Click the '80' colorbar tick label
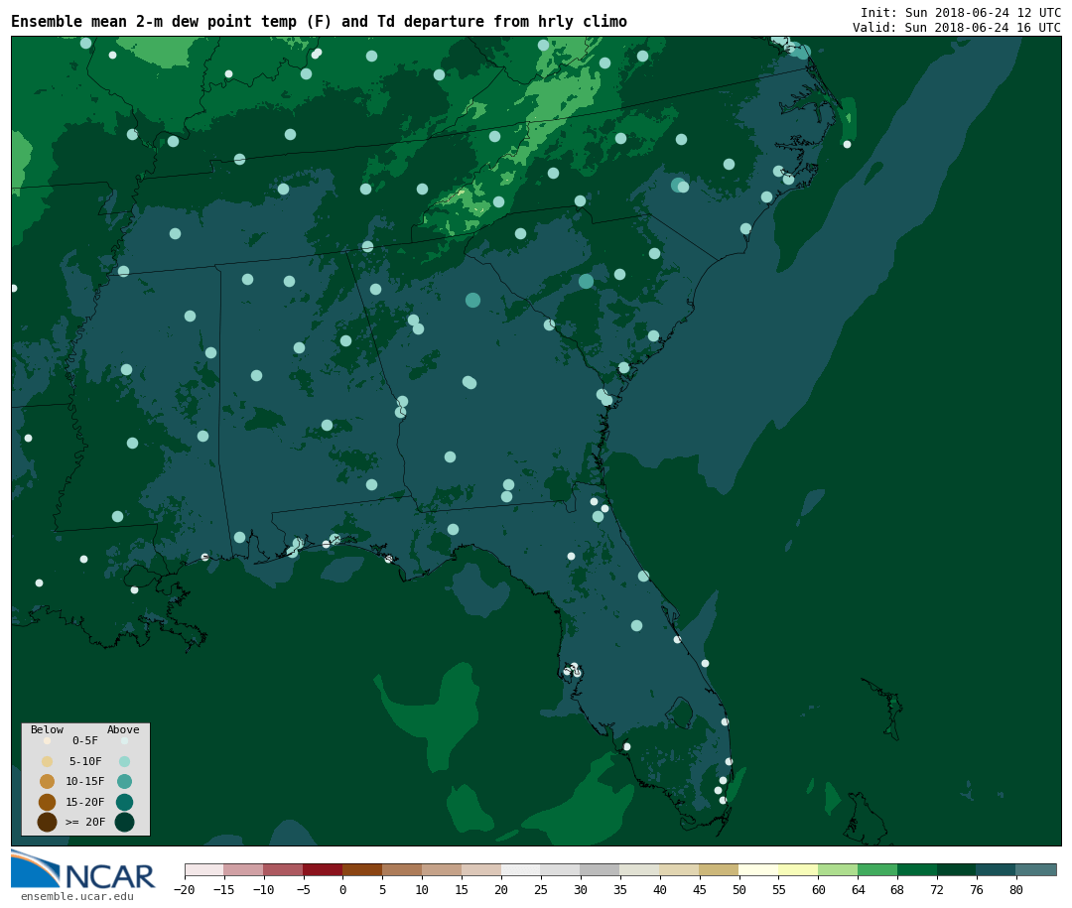This screenshot has height=908, width=1072. [1016, 890]
